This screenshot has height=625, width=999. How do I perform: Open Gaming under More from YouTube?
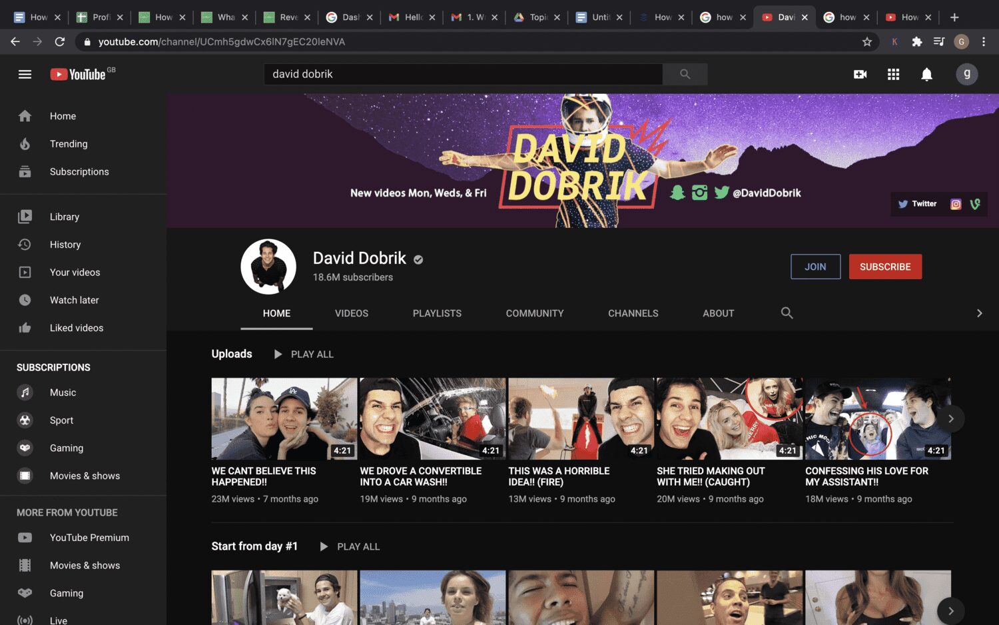coord(83,593)
